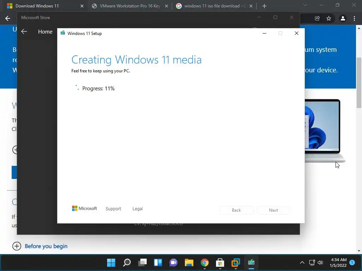Minimize the Windows 11 Setup window
The image size is (362, 271).
pyautogui.click(x=264, y=34)
